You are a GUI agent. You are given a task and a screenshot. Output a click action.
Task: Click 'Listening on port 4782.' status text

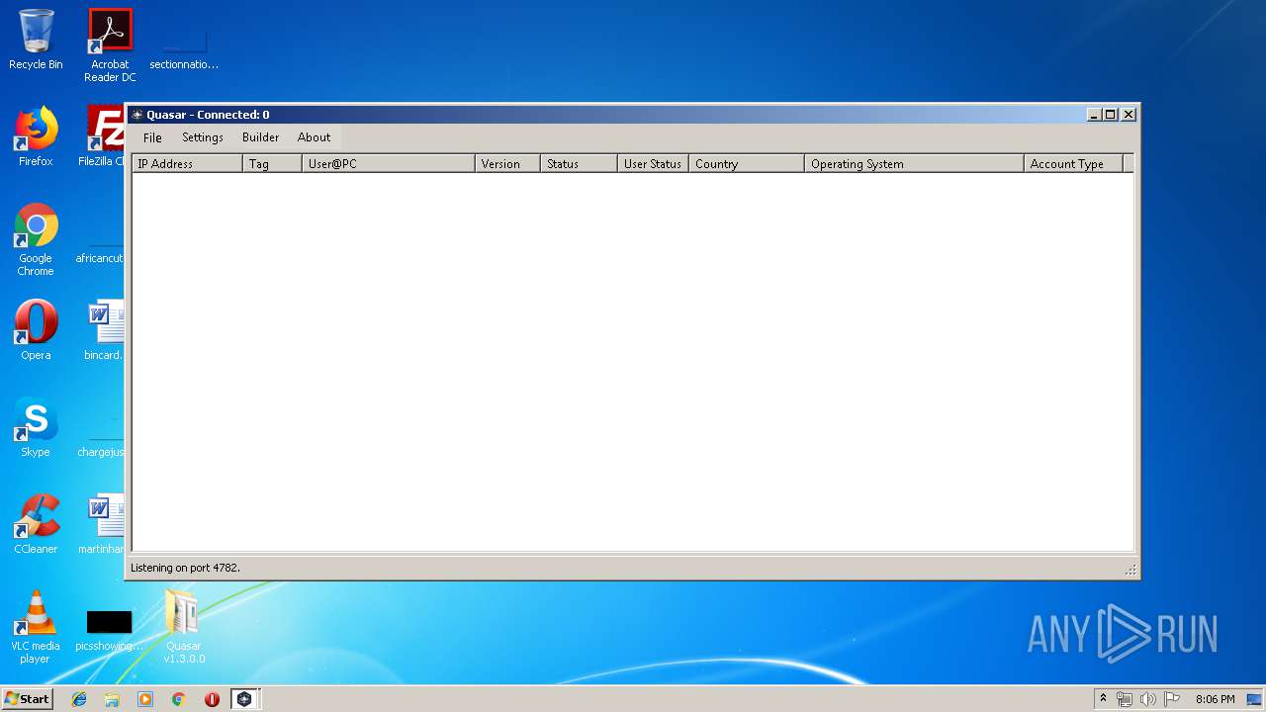185,568
